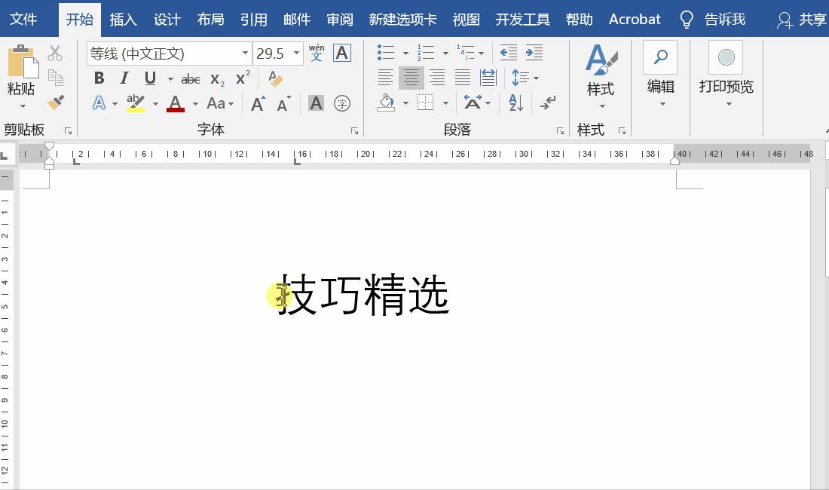
Task: Apply underline to text
Action: point(149,78)
